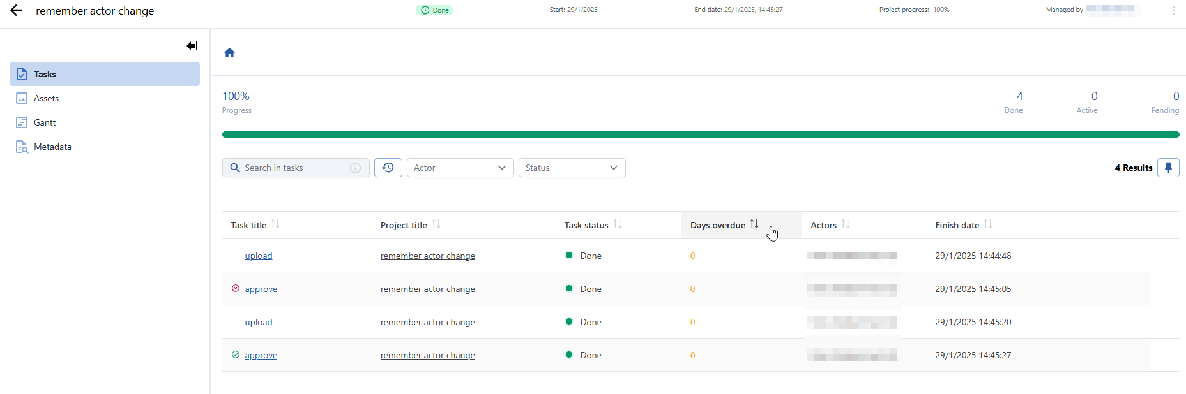Open the Metadata section

(x=52, y=147)
